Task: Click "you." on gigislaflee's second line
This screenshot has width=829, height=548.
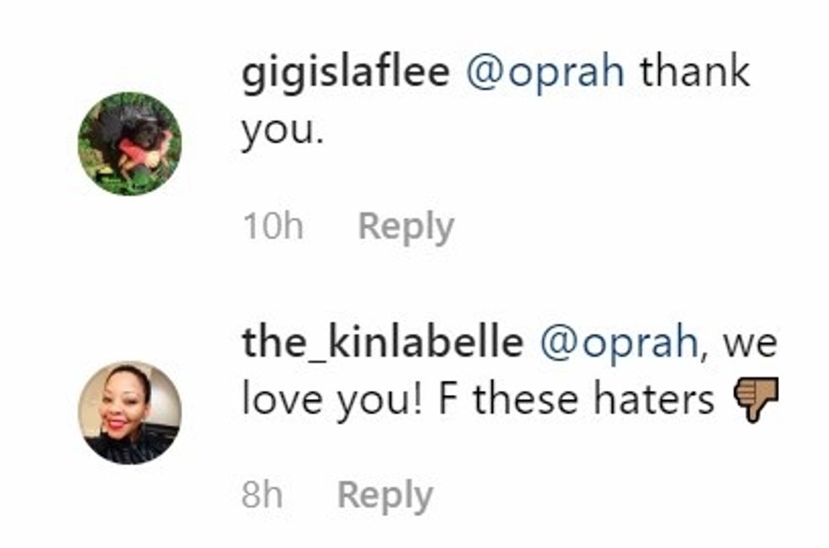Action: pyautogui.click(x=283, y=132)
